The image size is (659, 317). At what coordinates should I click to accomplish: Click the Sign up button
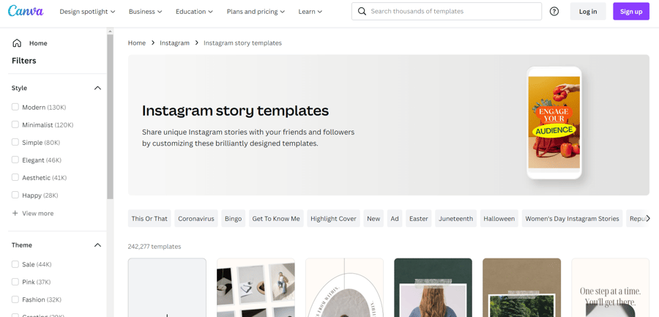pos(631,12)
